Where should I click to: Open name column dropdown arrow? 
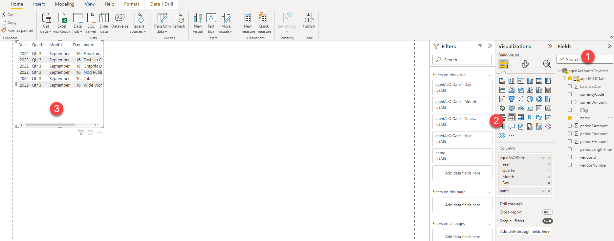click(x=544, y=191)
